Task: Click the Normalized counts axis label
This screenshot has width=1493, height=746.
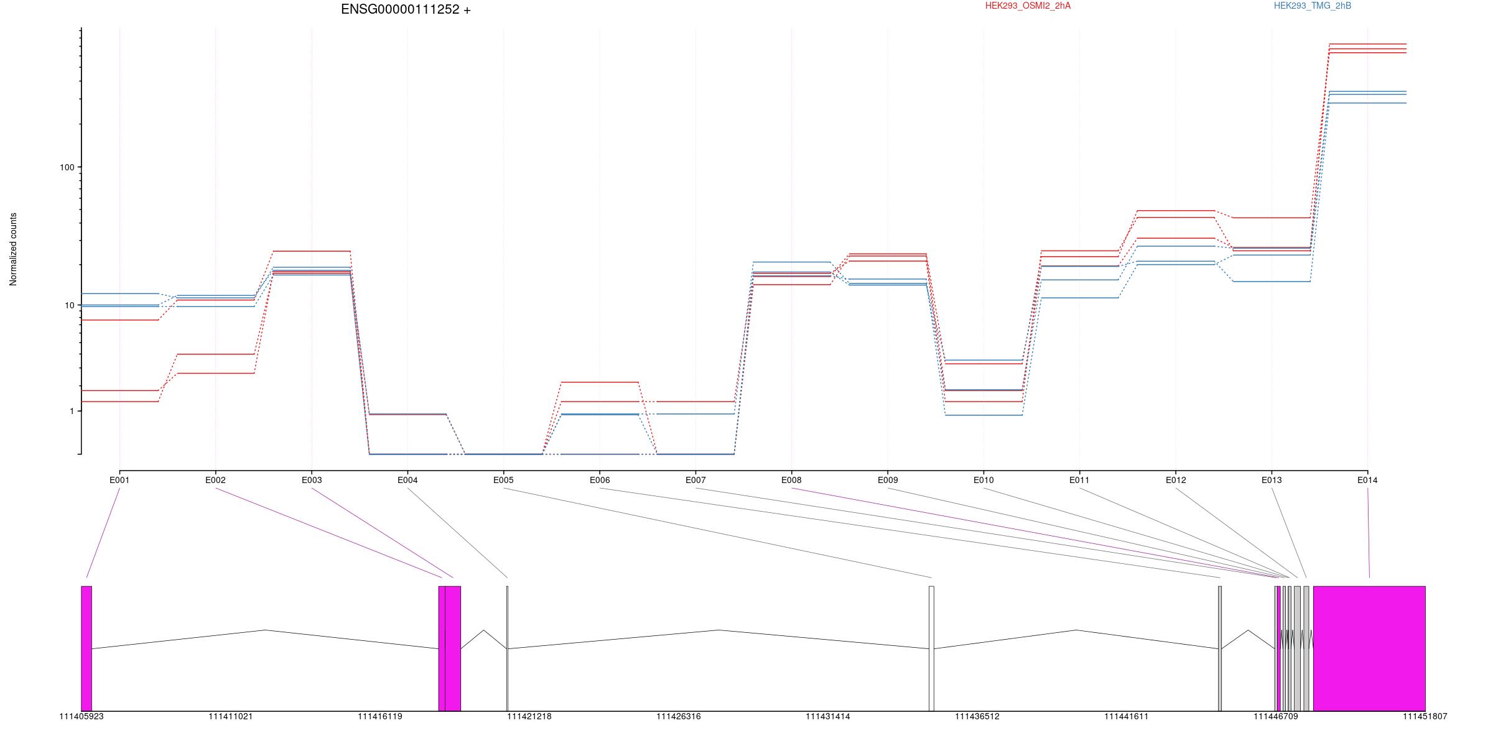Action: (x=13, y=249)
